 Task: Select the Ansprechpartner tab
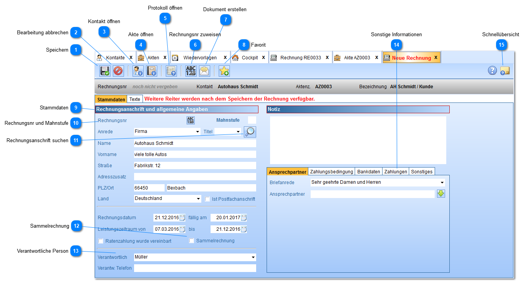pos(287,171)
